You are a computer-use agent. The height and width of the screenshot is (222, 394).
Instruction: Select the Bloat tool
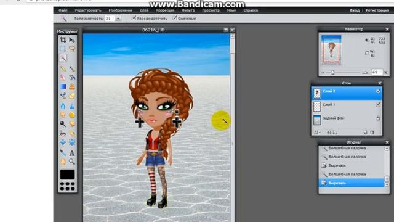pos(63,142)
